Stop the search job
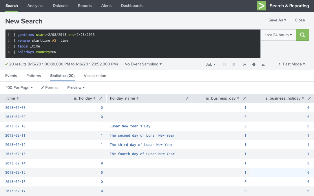Screen dimensions: 314x196 pos(234,64)
